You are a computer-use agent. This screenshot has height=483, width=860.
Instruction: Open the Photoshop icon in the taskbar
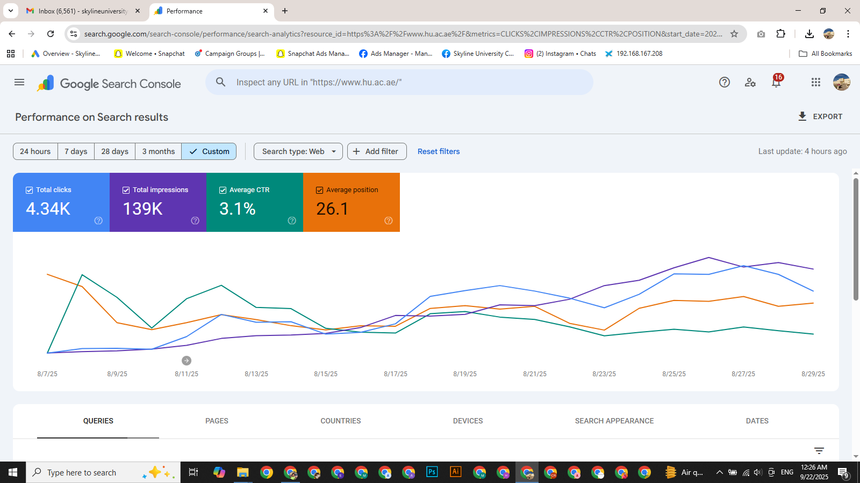(432, 472)
